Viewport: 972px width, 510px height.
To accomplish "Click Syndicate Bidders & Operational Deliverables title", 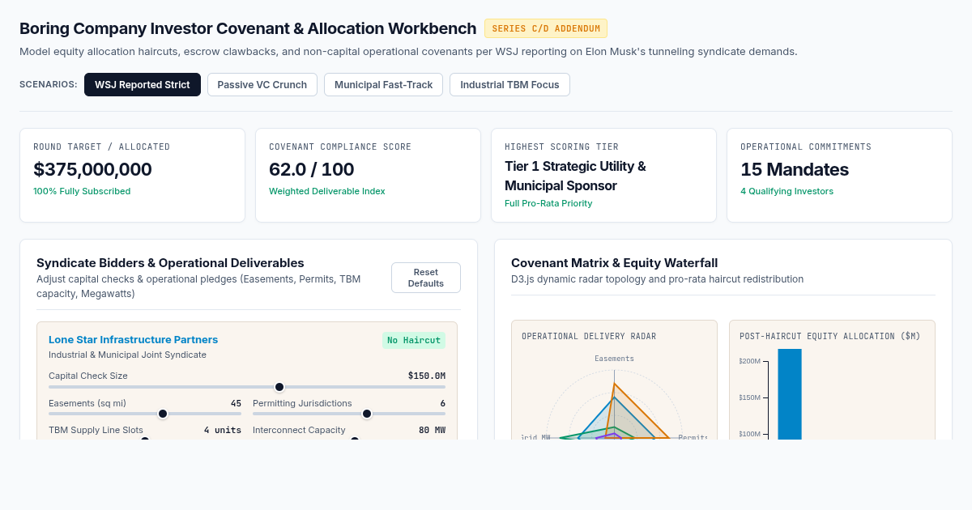I will click(x=170, y=262).
